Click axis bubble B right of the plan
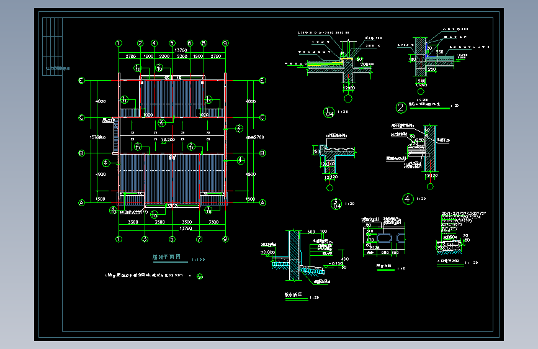 pyautogui.click(x=262, y=153)
